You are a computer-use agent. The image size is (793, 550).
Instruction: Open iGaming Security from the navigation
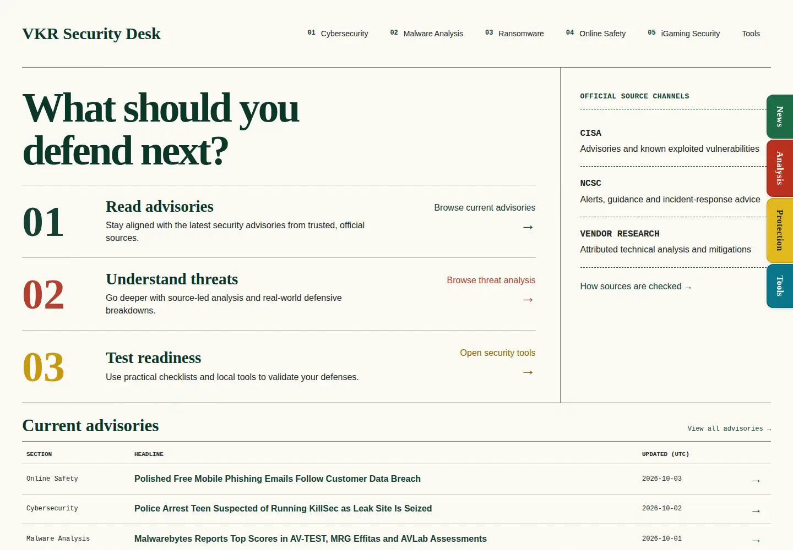pyautogui.click(x=683, y=34)
